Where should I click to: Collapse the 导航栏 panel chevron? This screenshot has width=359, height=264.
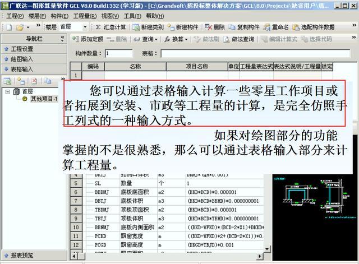click(62, 39)
